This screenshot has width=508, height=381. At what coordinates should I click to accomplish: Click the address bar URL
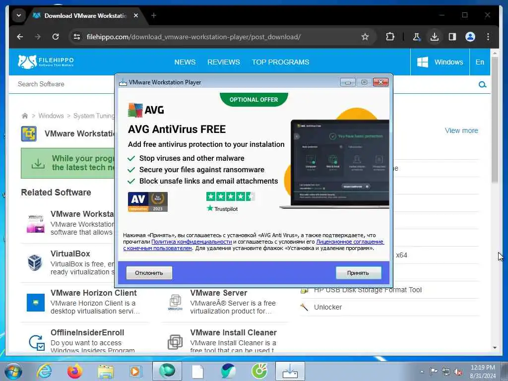pyautogui.click(x=193, y=37)
